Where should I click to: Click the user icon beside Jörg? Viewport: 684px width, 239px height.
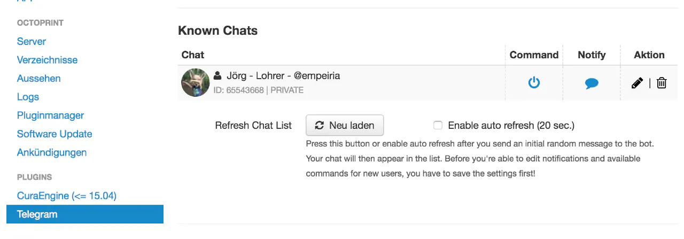[217, 75]
